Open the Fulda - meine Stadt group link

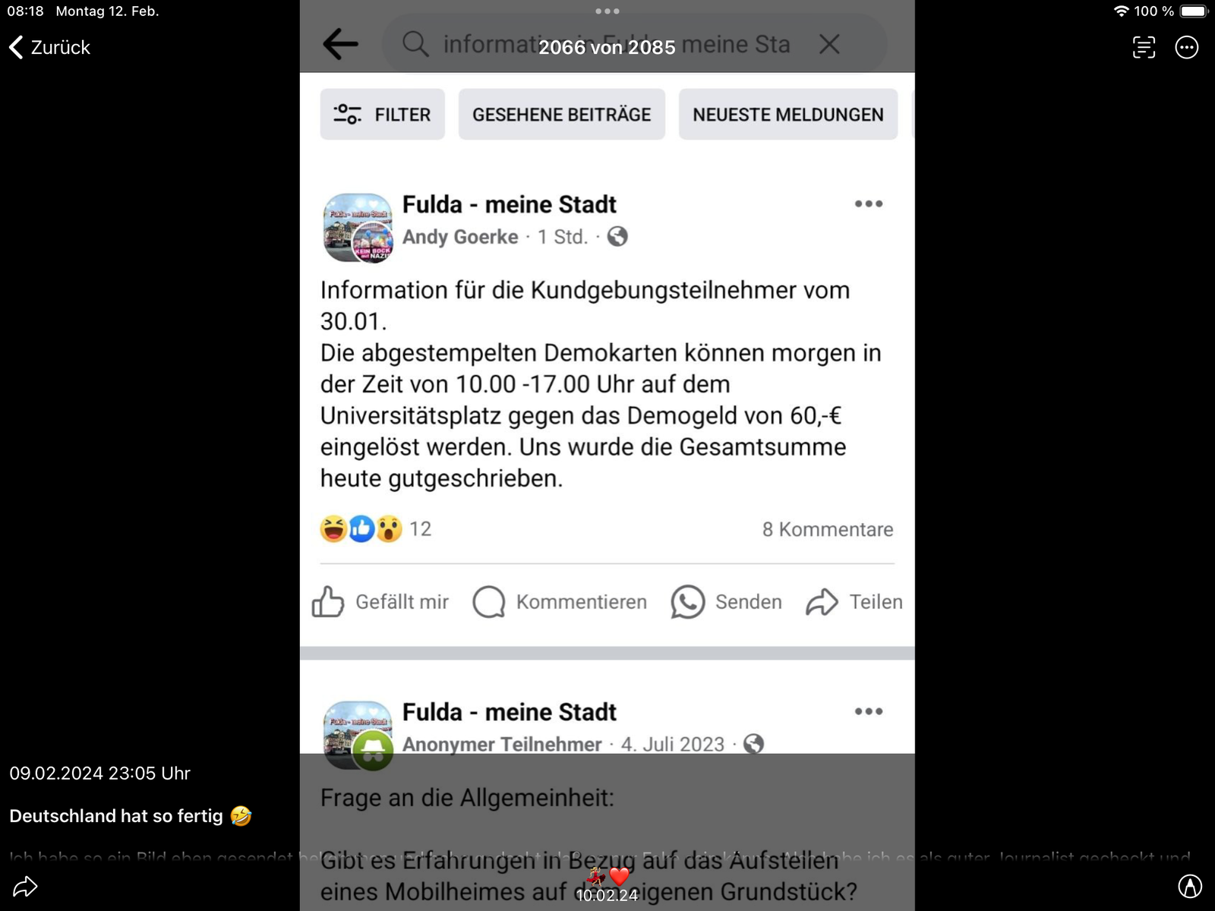(509, 204)
